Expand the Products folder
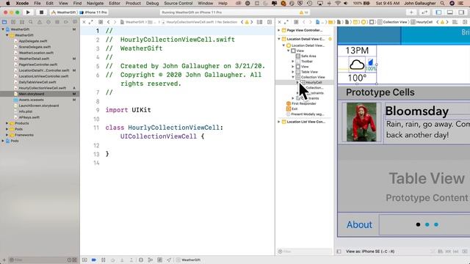The image size is (470, 264). pos(7,123)
